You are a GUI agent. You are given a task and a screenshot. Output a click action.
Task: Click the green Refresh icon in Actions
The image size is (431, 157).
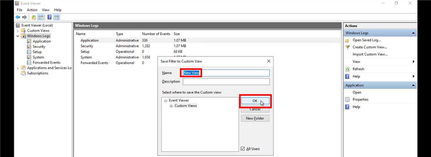coord(347,69)
